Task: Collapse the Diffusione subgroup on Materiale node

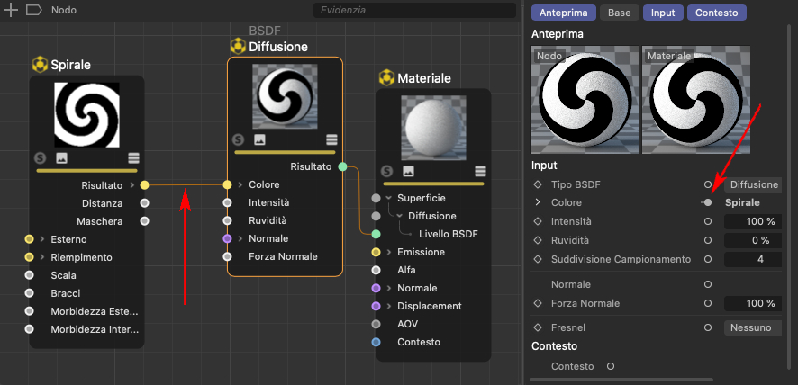Action: (400, 216)
